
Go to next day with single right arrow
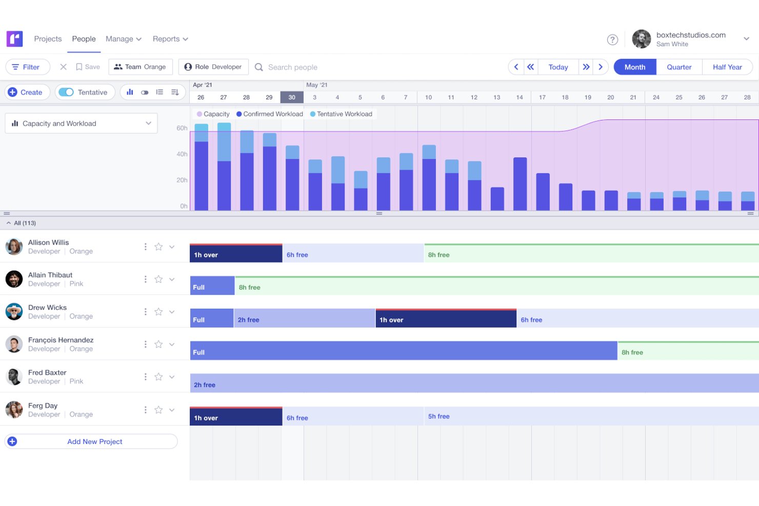pos(601,67)
